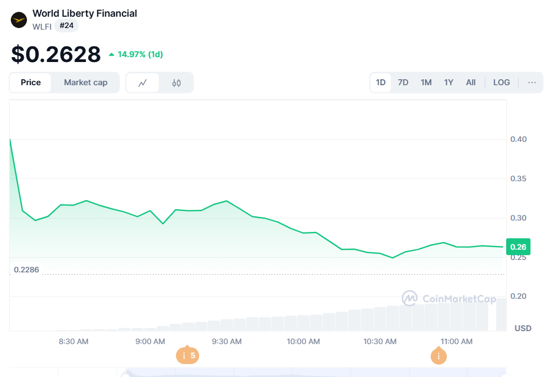This screenshot has width=551, height=377.
Task: Choose the All time range
Action: pos(471,83)
